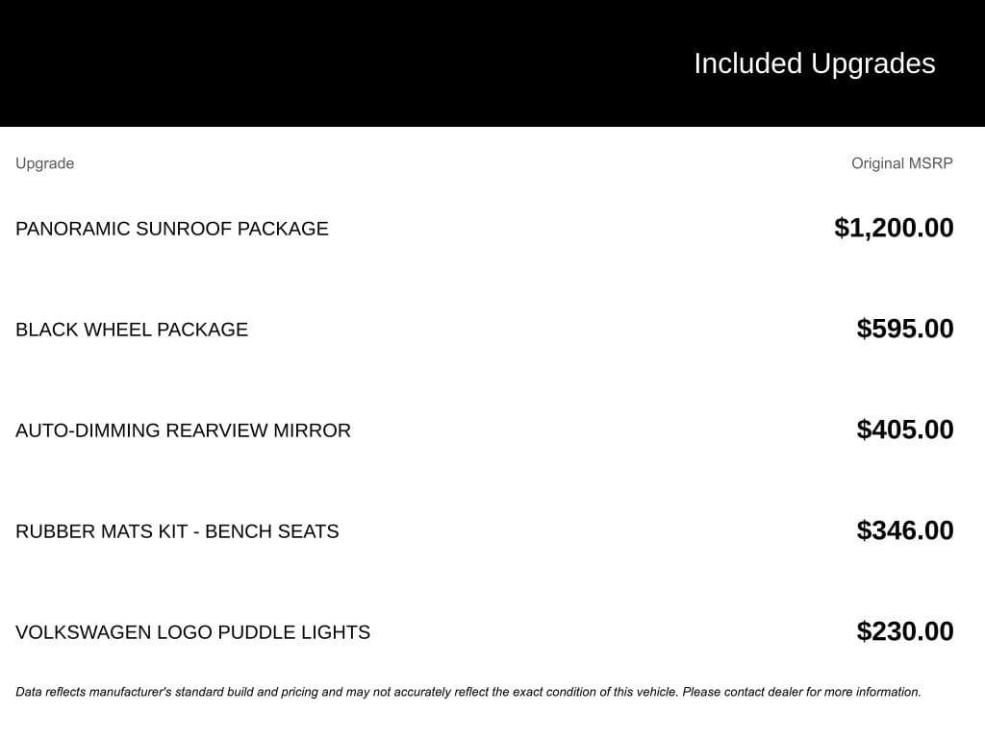Select the Original MSRP column header
The width and height of the screenshot is (985, 738).
click(x=901, y=163)
